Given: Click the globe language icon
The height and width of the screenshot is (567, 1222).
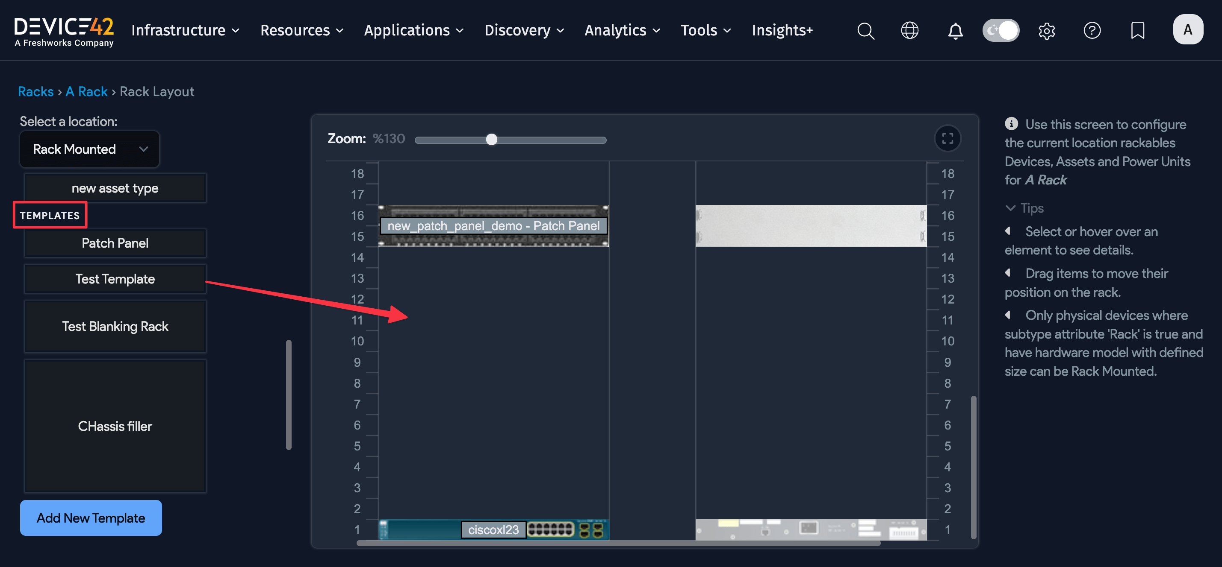Looking at the screenshot, I should (909, 30).
